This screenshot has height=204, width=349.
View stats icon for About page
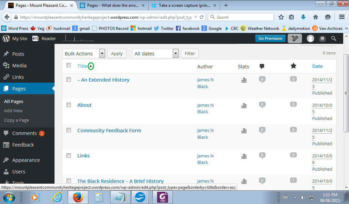244,105
